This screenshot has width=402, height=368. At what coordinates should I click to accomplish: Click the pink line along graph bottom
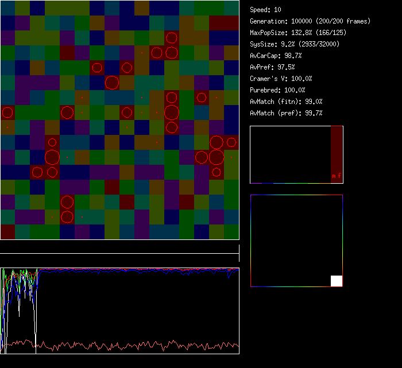pyautogui.click(x=138, y=346)
